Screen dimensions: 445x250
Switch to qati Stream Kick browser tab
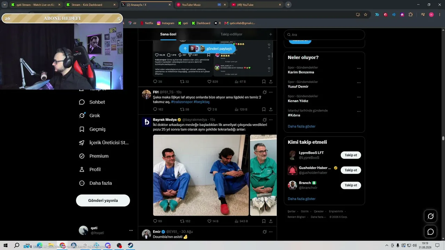click(x=35, y=5)
